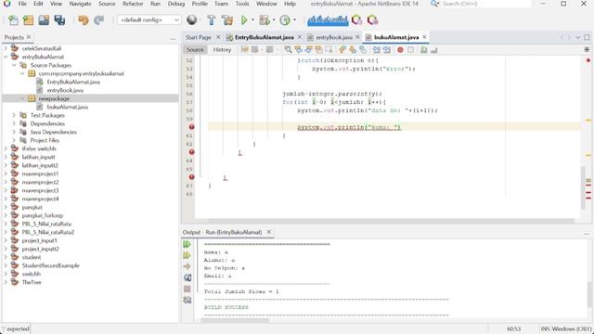Select the TheTree project

click(32, 282)
